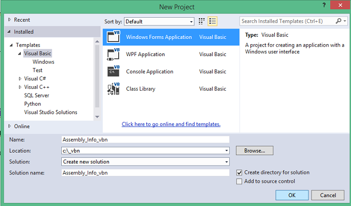Click the tree scrollbar down arrow
This screenshot has width=351, height=206.
[97, 117]
